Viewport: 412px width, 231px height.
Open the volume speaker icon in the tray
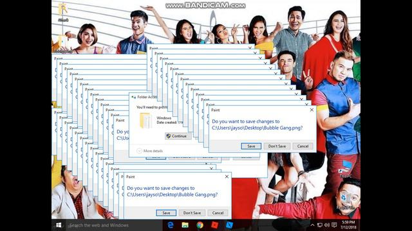pos(327,225)
